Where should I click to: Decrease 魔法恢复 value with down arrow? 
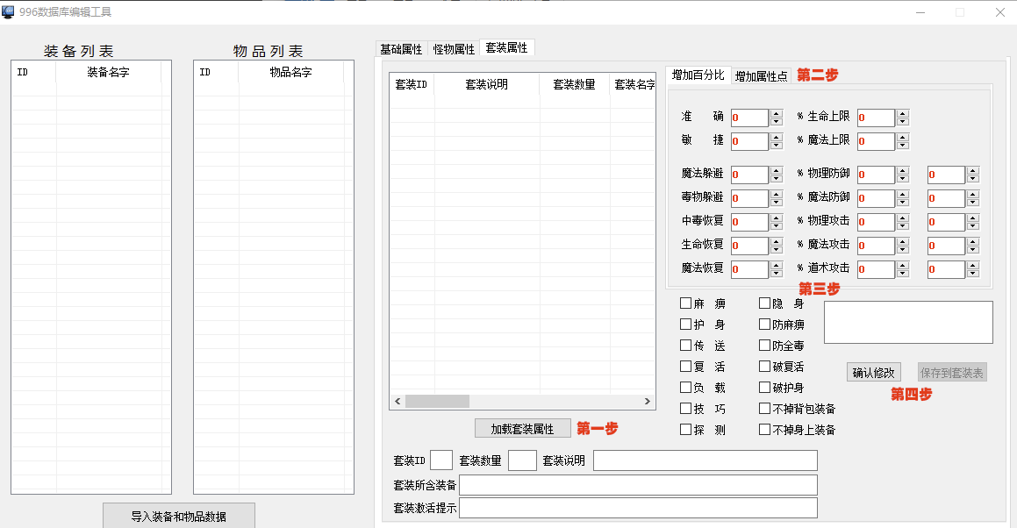[x=777, y=274]
